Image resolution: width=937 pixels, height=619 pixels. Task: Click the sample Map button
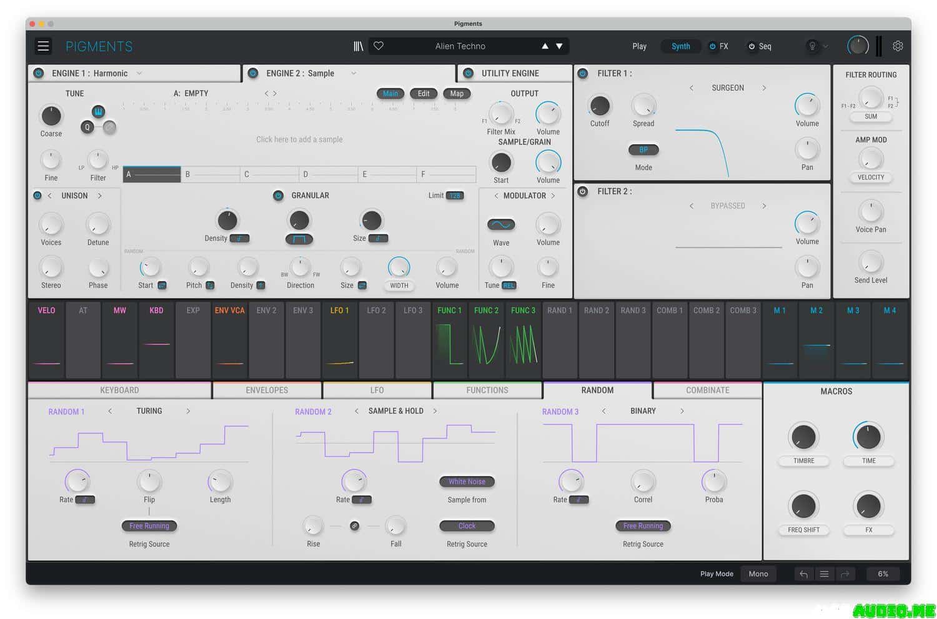coord(457,94)
